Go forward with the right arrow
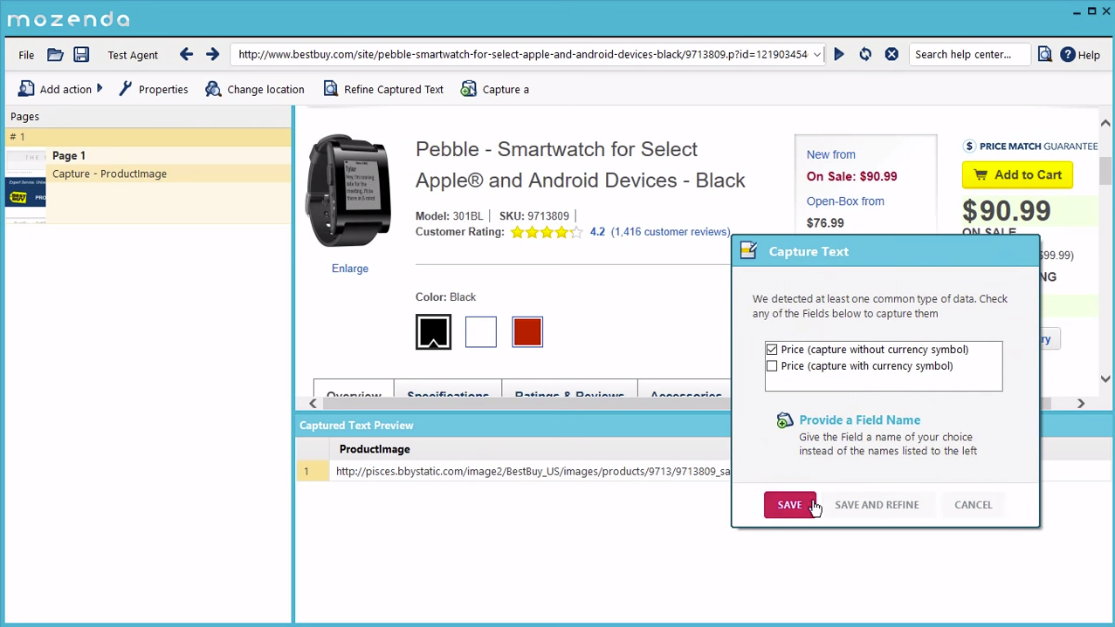 [212, 54]
